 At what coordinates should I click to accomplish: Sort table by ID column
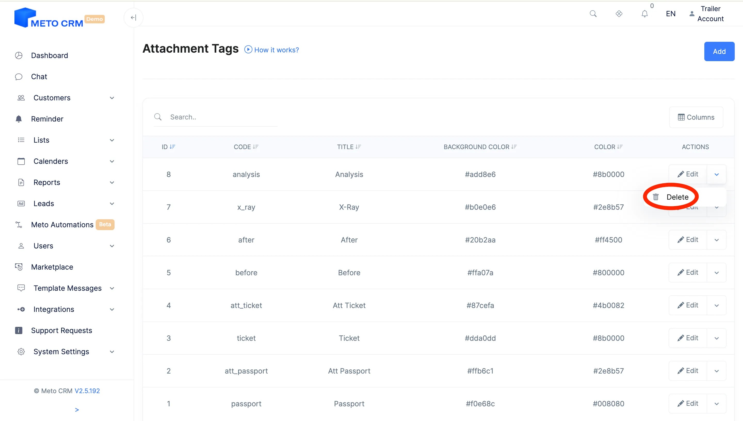click(x=168, y=147)
